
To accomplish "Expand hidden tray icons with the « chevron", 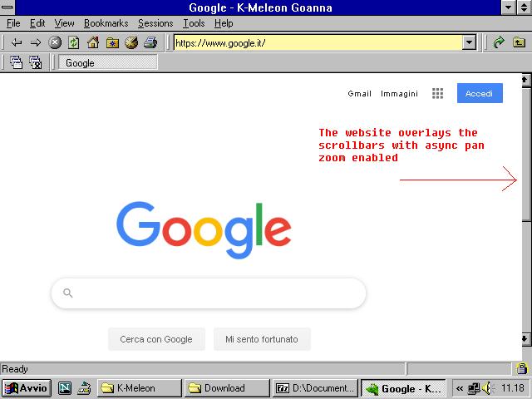I will [x=460, y=388].
